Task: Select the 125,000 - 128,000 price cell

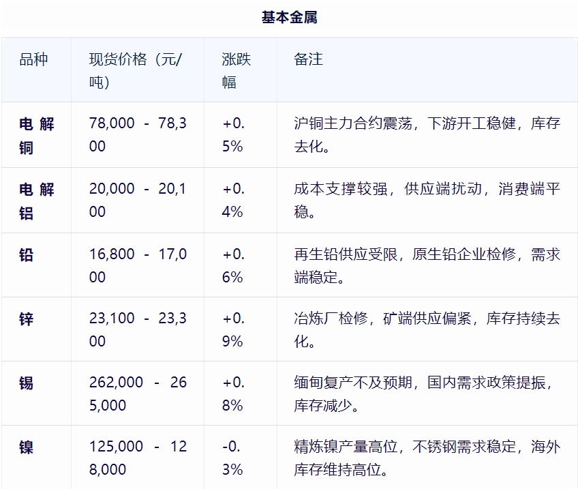Action: [x=137, y=458]
